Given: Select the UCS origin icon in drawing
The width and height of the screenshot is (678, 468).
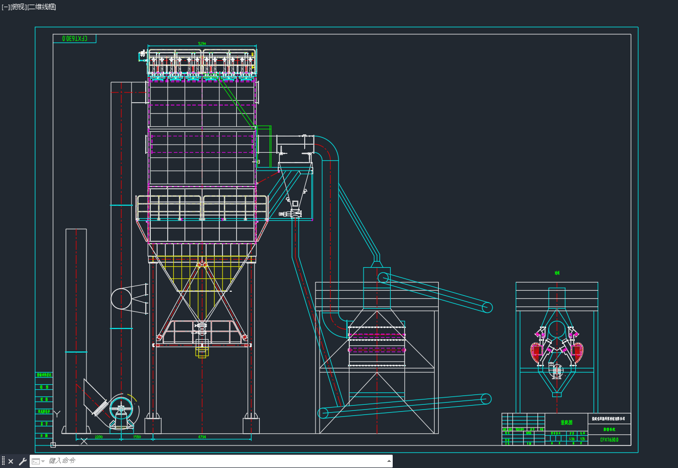Looking at the screenshot, I should pyautogui.click(x=53, y=445).
